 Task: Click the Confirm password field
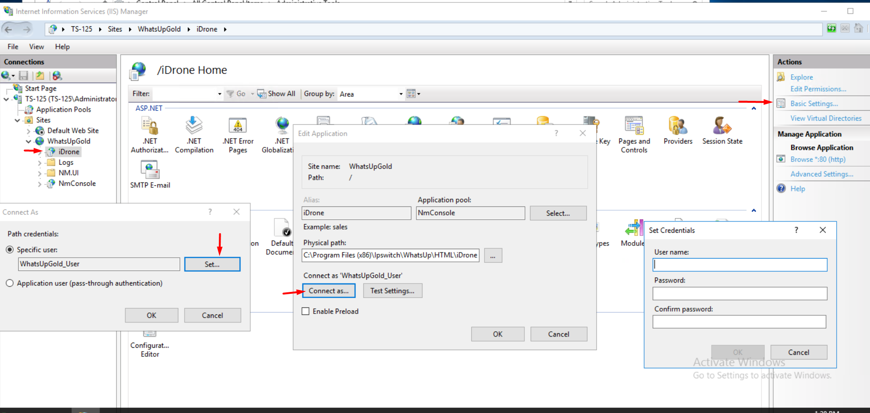739,321
